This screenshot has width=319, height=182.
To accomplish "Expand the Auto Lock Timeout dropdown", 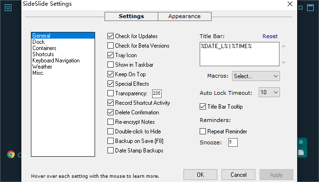I will [269, 92].
